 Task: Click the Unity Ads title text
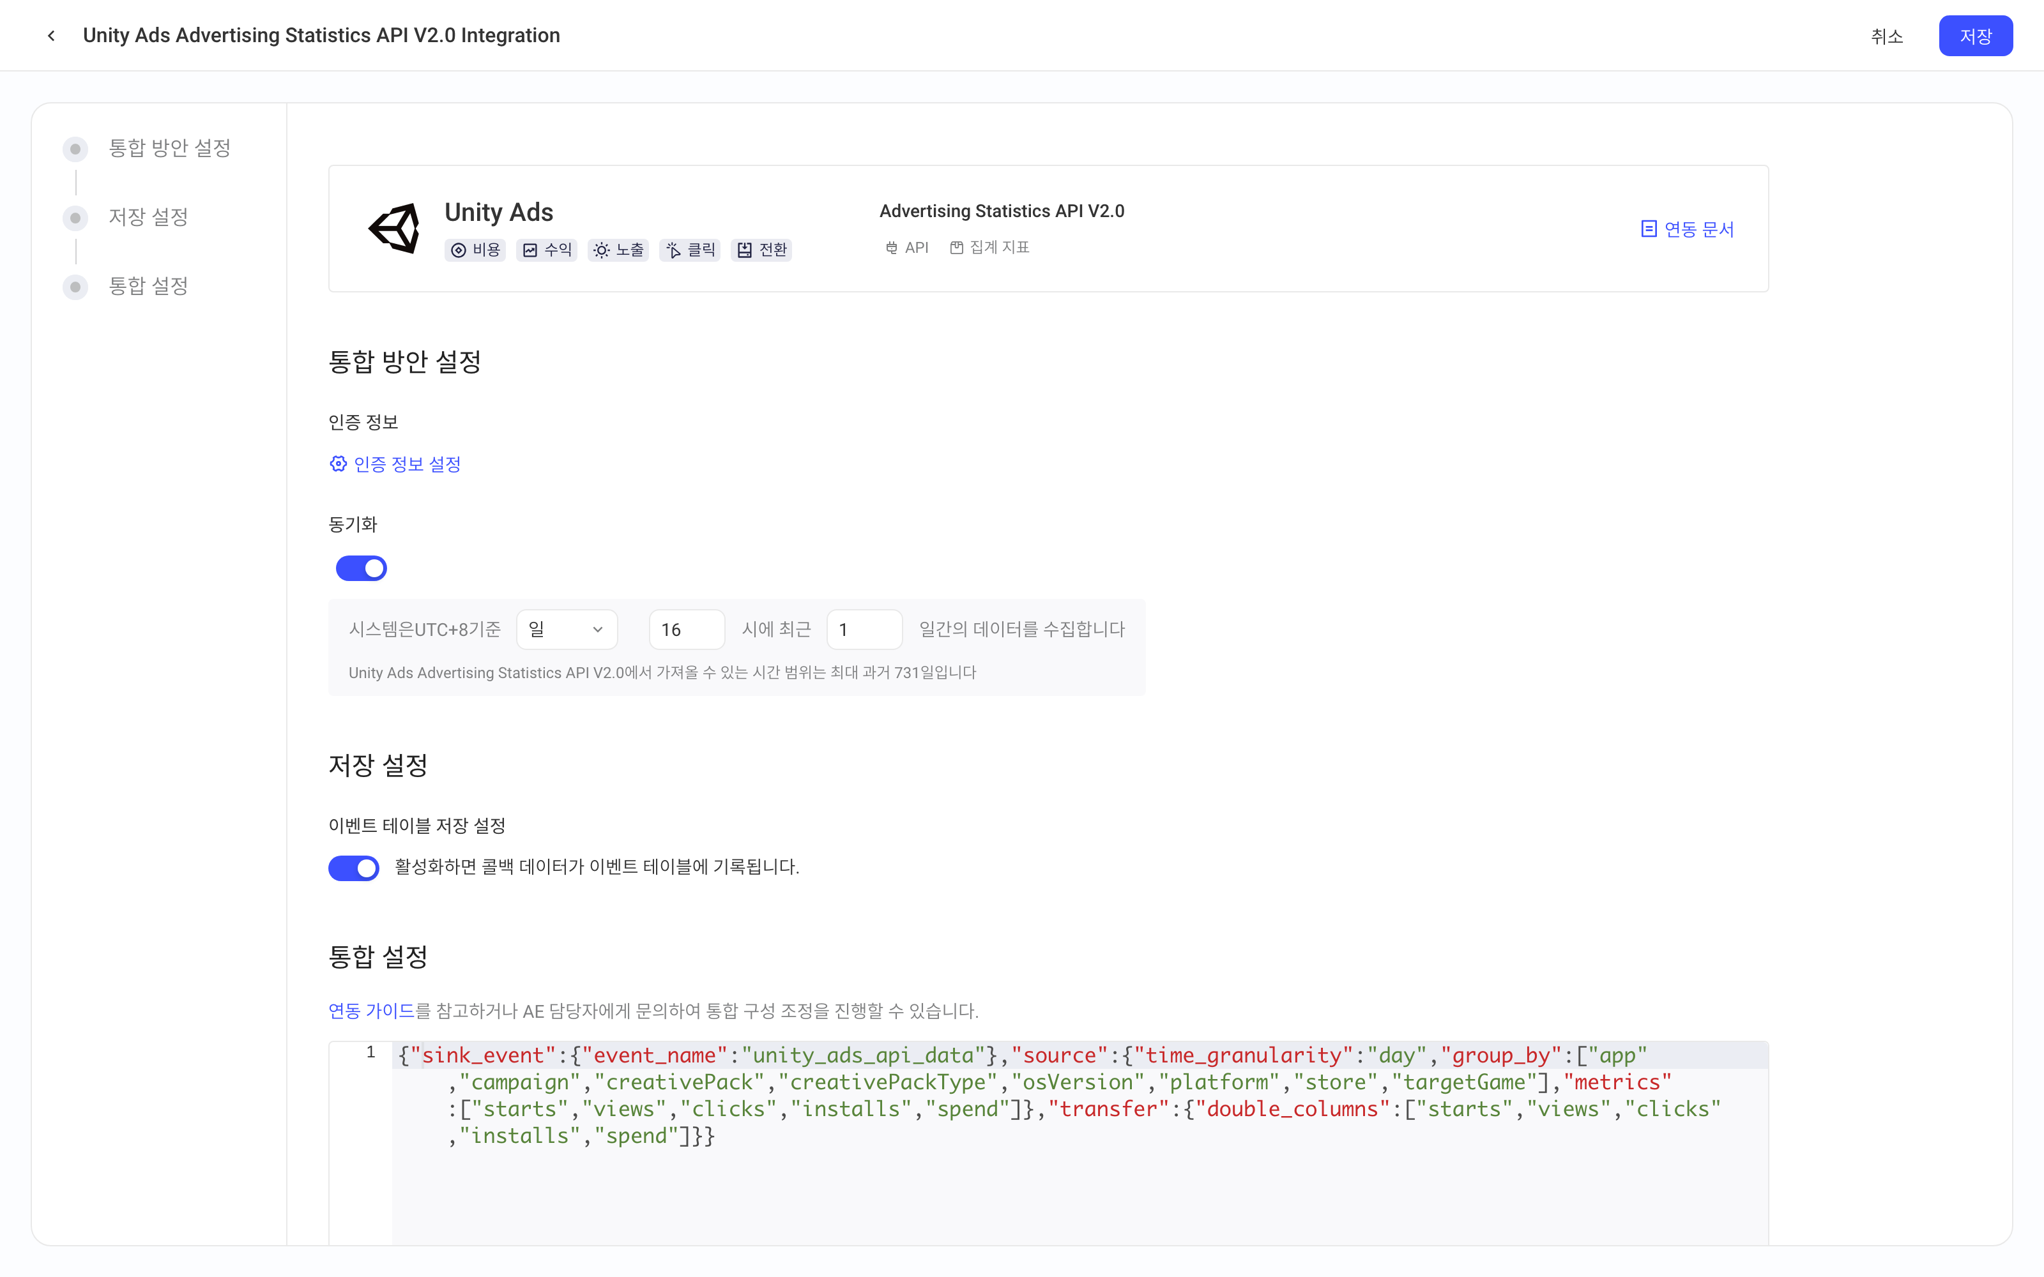[x=498, y=212]
